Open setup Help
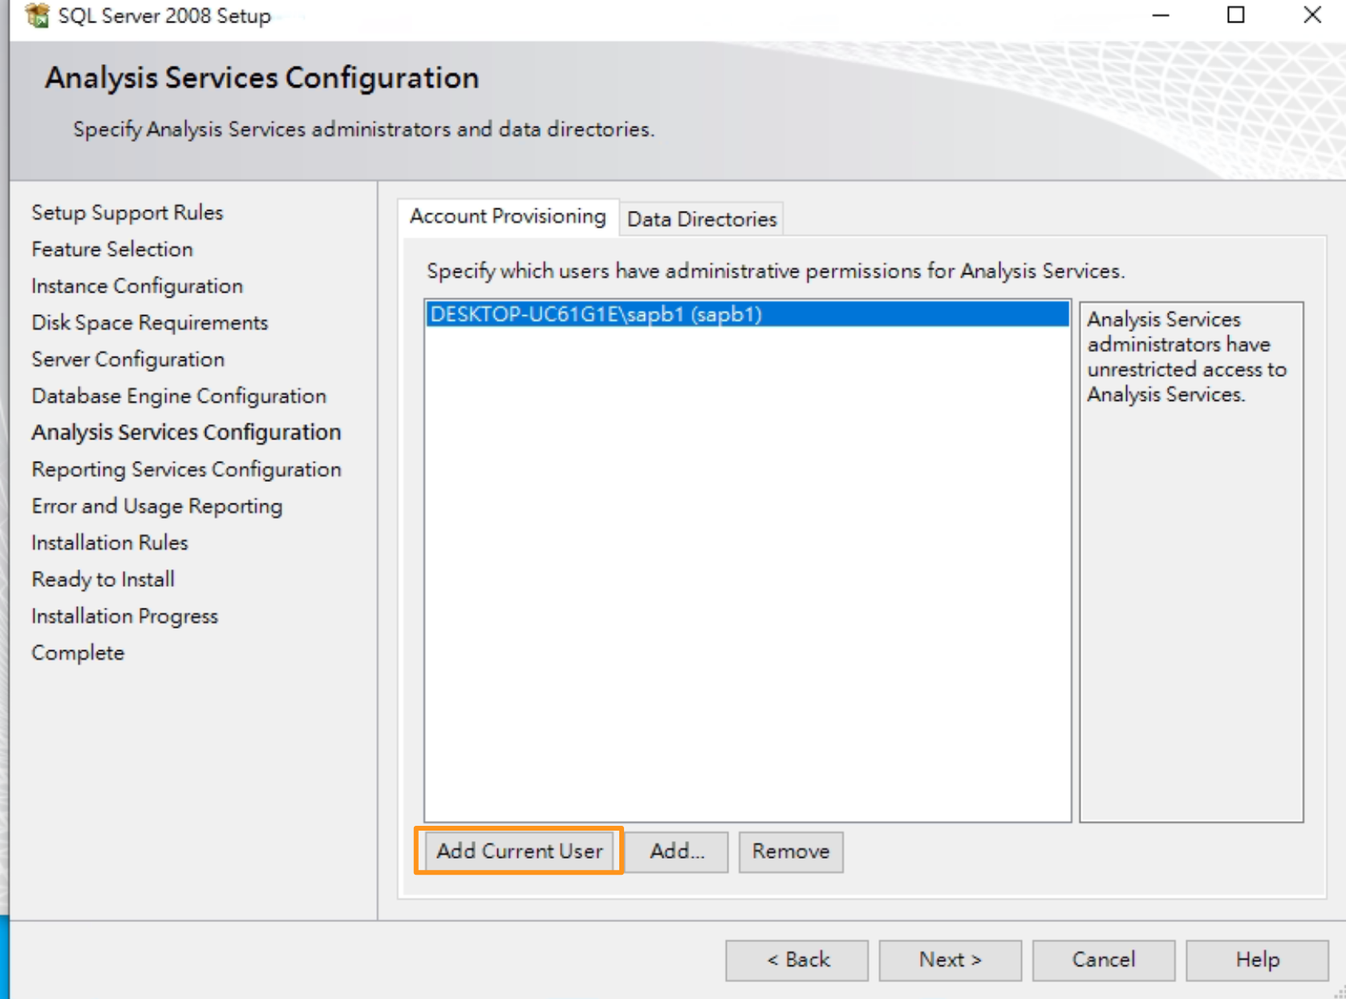Viewport: 1346px width, 999px height. pos(1259,960)
